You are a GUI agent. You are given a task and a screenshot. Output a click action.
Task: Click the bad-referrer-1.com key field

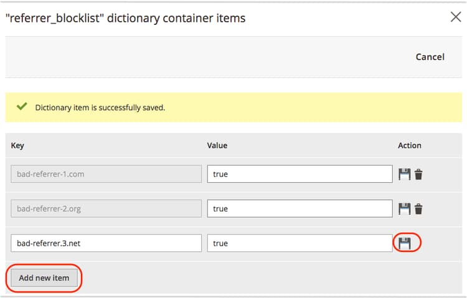coord(106,174)
